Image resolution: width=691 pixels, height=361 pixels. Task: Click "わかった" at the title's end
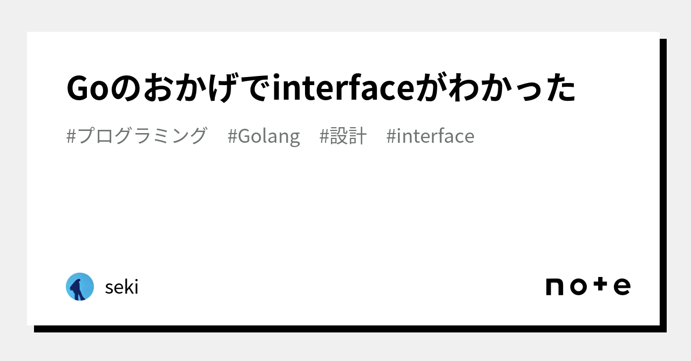(x=512, y=88)
